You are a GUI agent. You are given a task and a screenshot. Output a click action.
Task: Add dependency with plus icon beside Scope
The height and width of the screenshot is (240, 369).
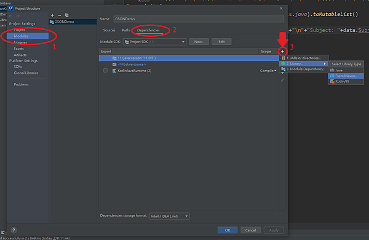(282, 51)
